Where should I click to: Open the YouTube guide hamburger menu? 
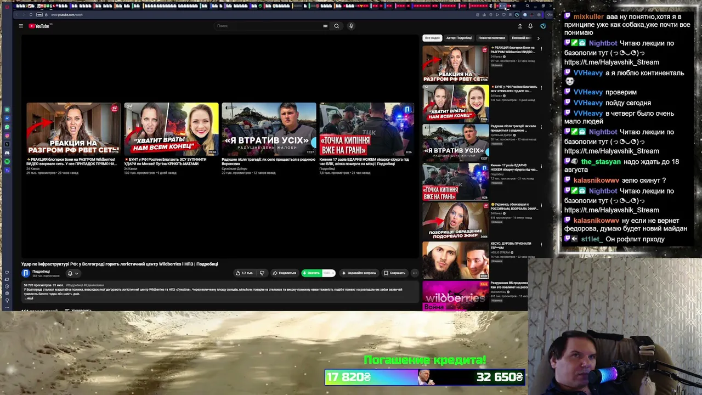click(21, 26)
